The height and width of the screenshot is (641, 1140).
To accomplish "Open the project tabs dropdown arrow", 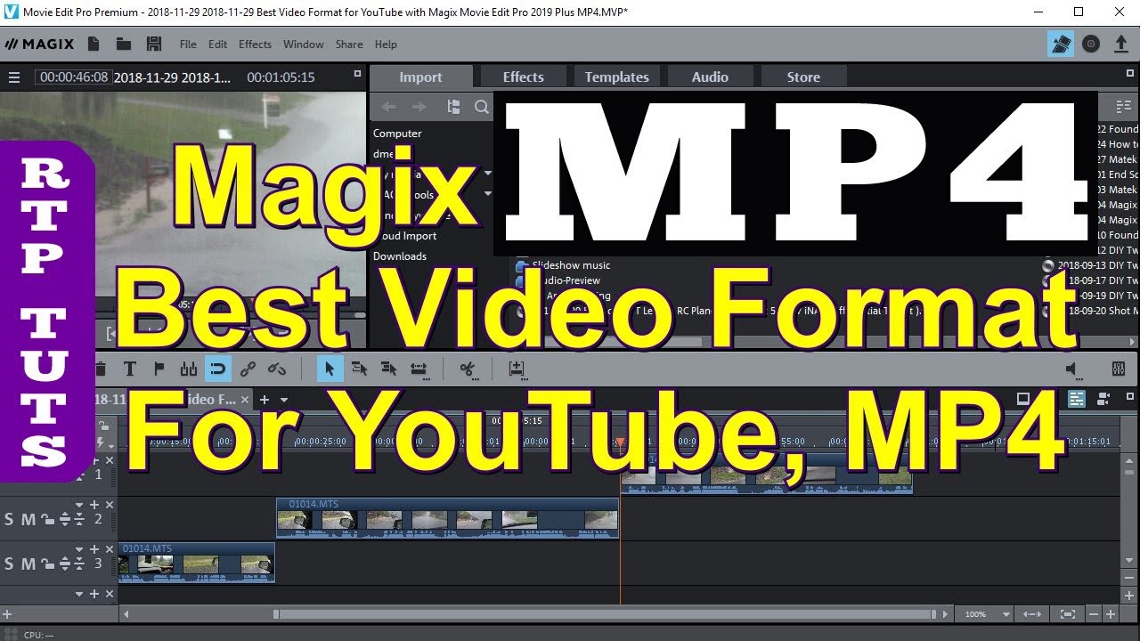I will point(286,400).
